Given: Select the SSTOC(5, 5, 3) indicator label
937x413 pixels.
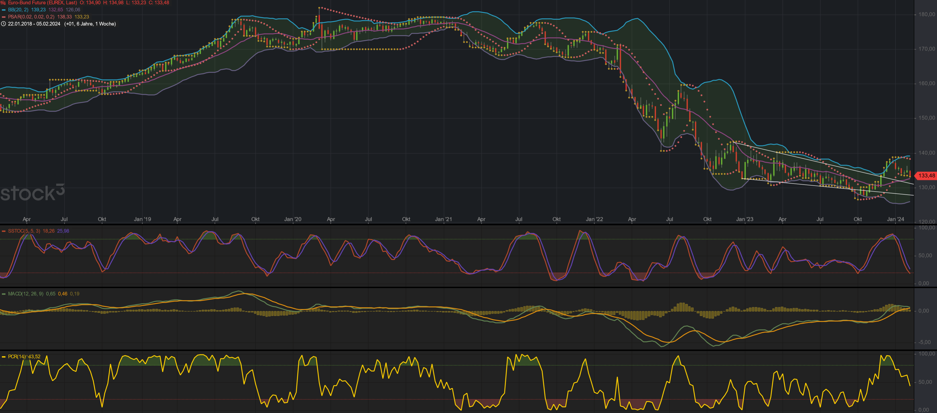Looking at the screenshot, I should (24, 231).
